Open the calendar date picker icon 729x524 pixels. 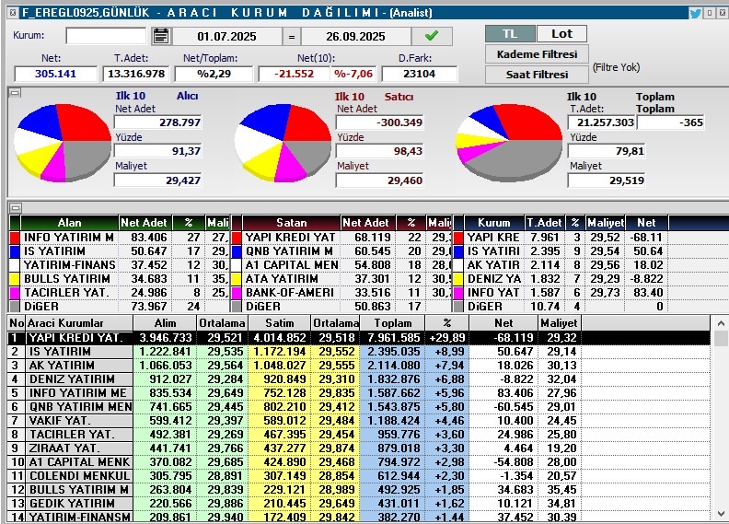pos(161,36)
